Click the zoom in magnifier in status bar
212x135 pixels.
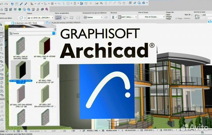coord(14,131)
